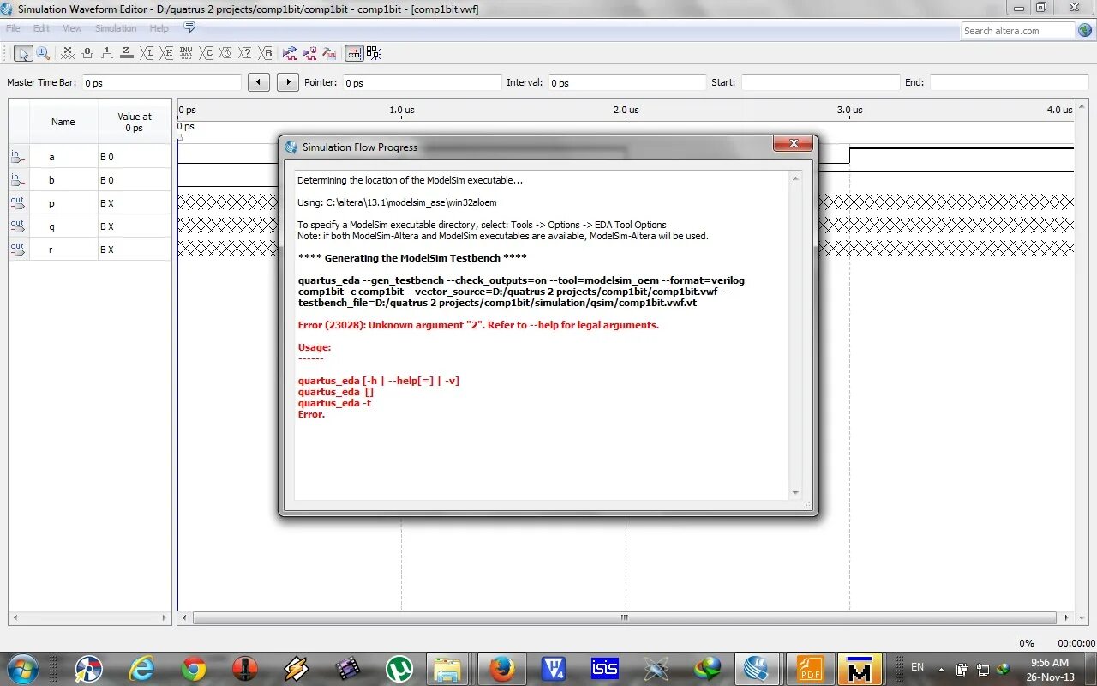This screenshot has width=1097, height=686.
Task: Select output signal r row
Action: tap(90, 250)
